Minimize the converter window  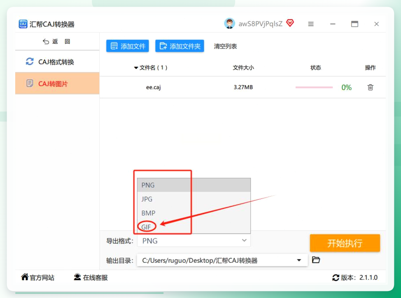[x=333, y=24]
